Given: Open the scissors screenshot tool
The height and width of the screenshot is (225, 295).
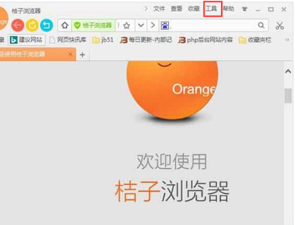Looking at the screenshot, I should (279, 25).
